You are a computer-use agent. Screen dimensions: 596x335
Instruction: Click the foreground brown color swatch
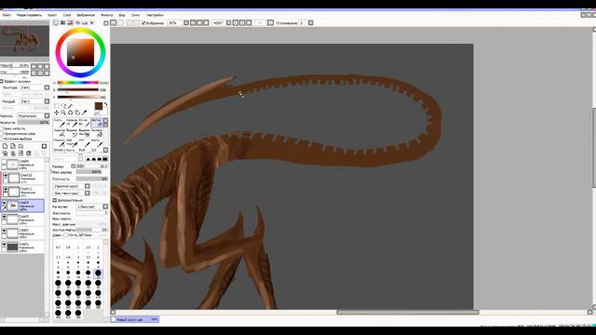pos(99,106)
